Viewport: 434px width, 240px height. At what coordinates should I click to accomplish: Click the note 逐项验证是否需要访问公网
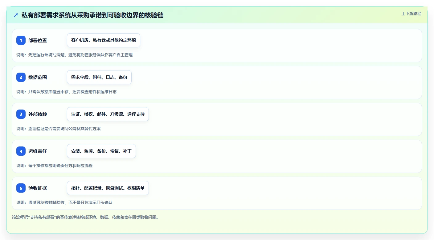click(x=58, y=129)
